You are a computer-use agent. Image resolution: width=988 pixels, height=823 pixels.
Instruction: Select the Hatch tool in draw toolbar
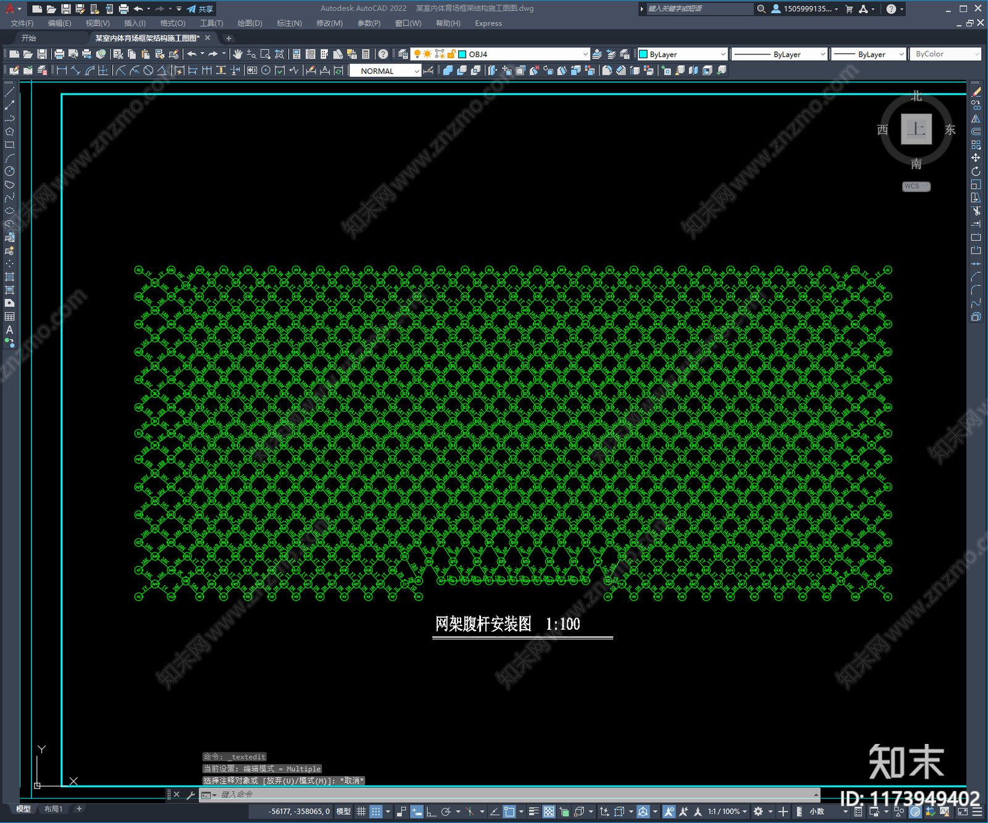[x=9, y=277]
